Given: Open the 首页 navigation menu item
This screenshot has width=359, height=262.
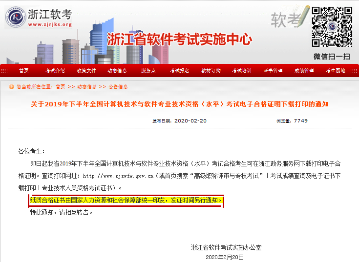Looking at the screenshot, I should pyautogui.click(x=23, y=71).
